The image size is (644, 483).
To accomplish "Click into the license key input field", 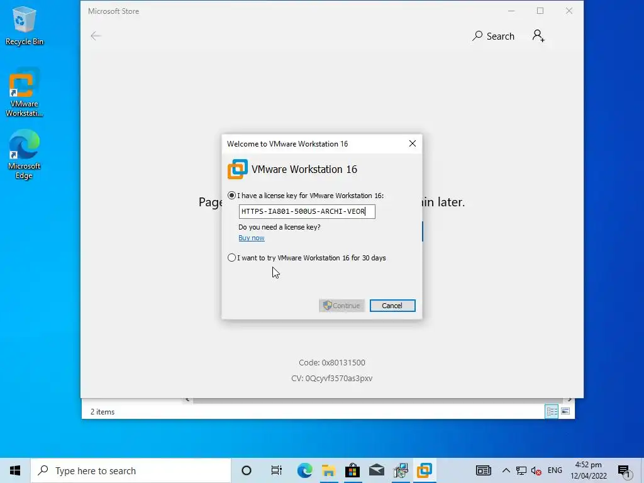I will 307,211.
